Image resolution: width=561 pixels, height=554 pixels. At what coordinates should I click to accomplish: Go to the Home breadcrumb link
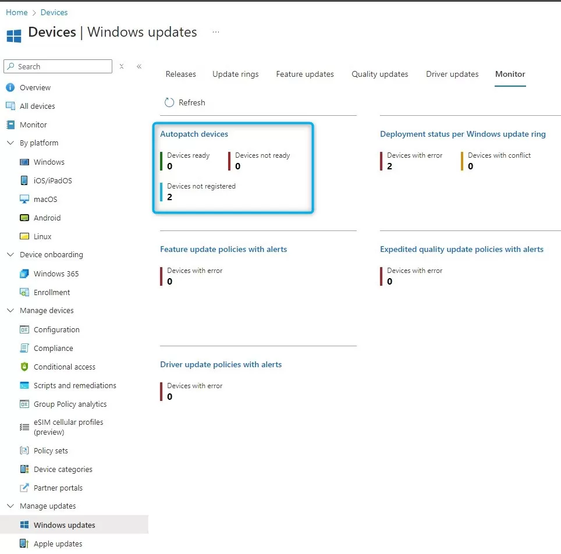17,12
